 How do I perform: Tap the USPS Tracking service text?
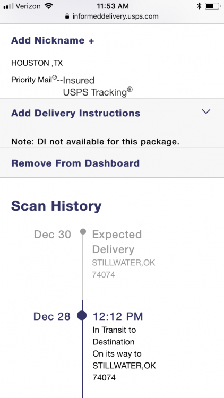[98, 92]
